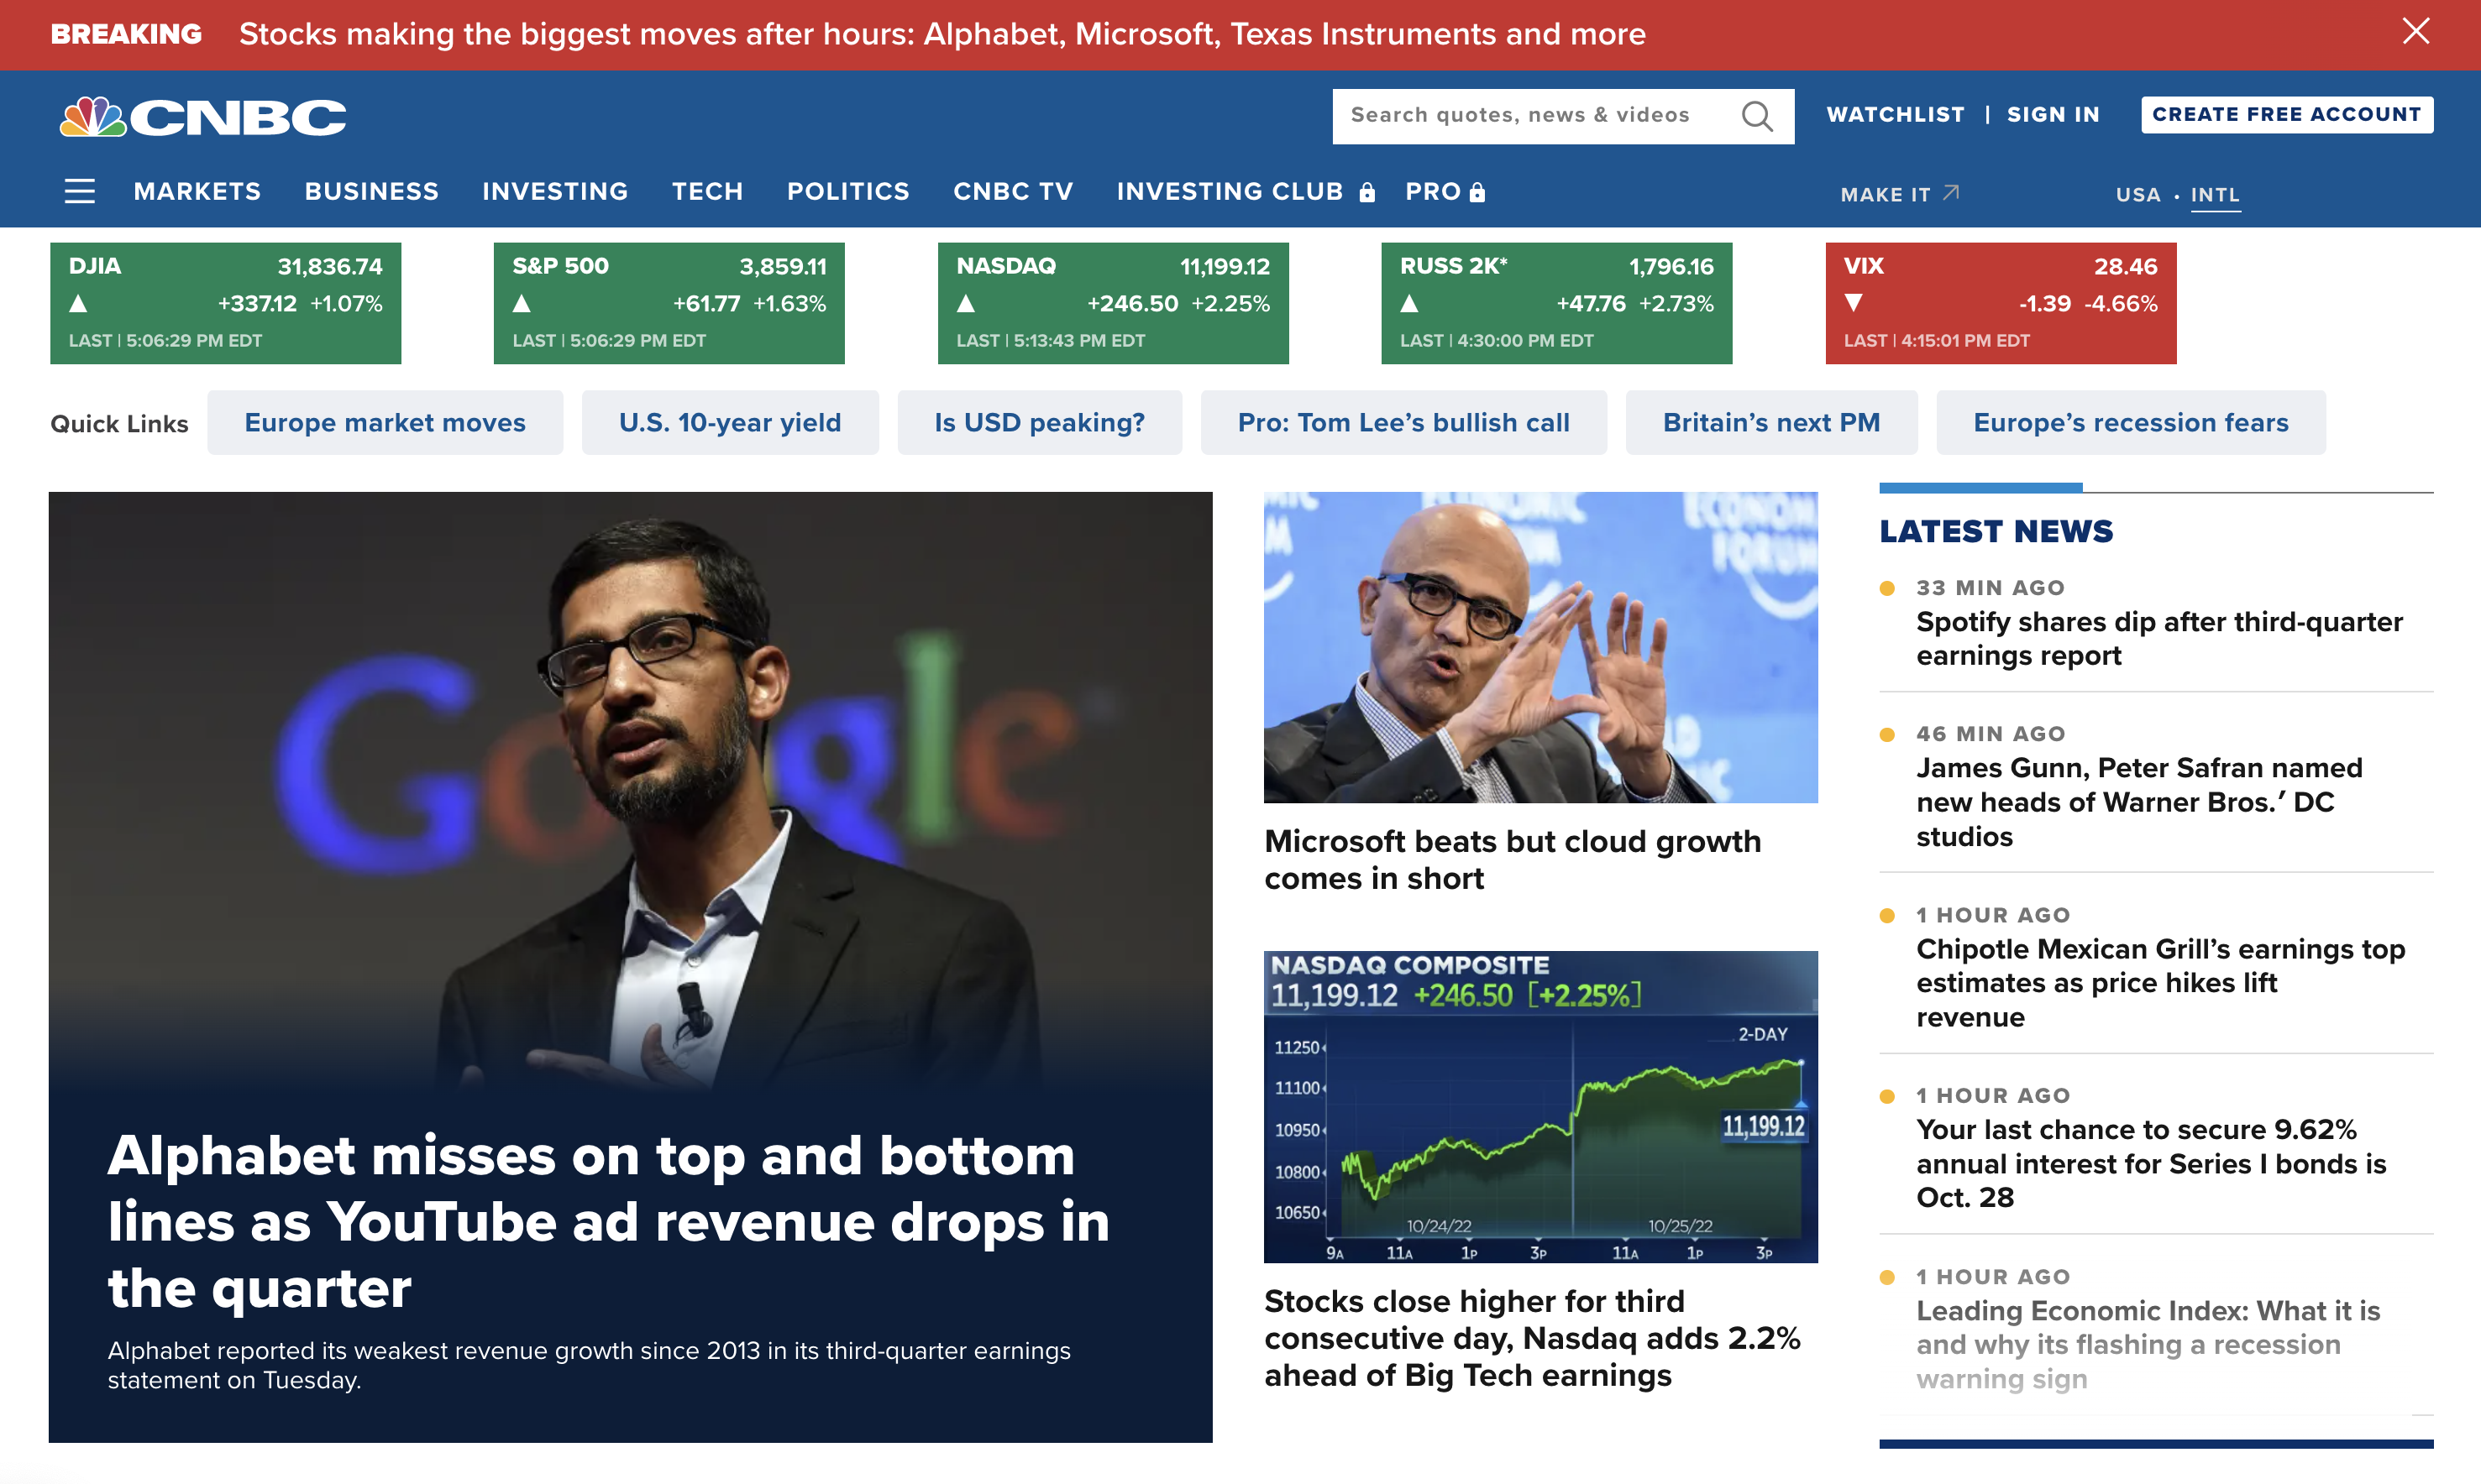Open Series I bonds 9.62% story
The height and width of the screenshot is (1484, 2481).
coord(2151,1163)
